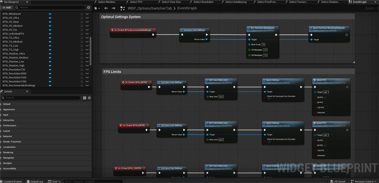Click the bell icon on BTN_Windowed row

coord(82,14)
